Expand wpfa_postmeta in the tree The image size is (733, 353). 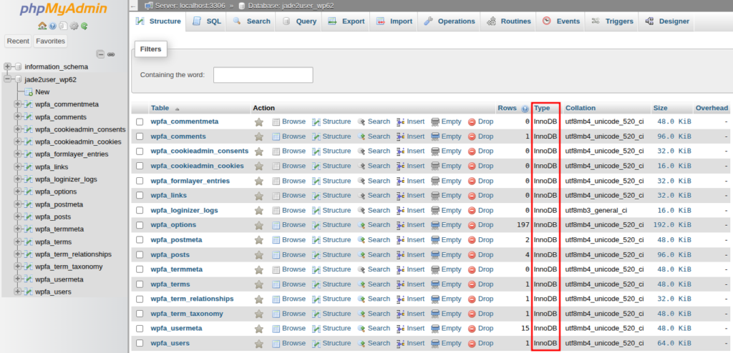click(x=18, y=204)
